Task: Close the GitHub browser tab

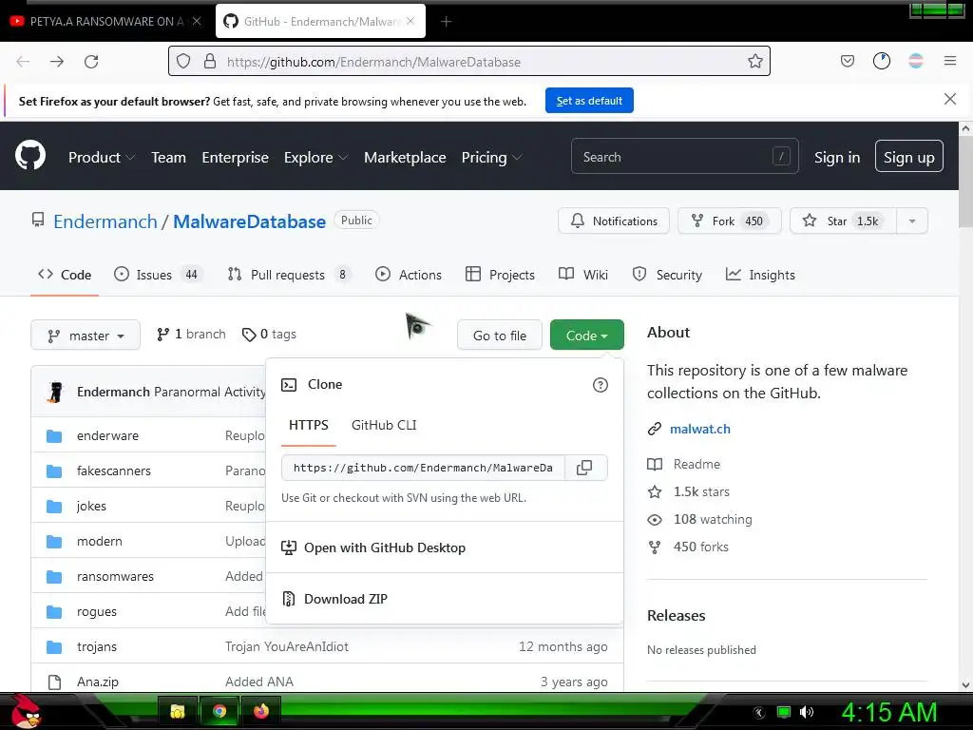Action: pos(410,21)
